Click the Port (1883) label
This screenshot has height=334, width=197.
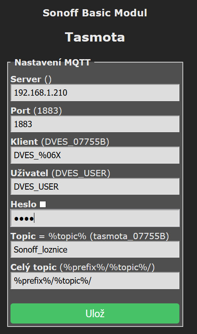36,111
